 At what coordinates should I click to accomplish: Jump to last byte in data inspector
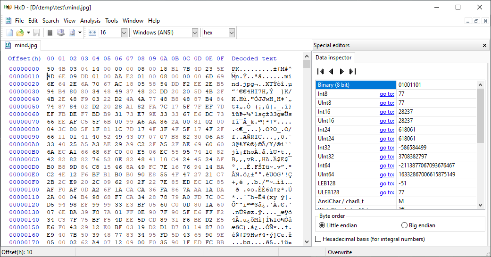tap(352, 72)
